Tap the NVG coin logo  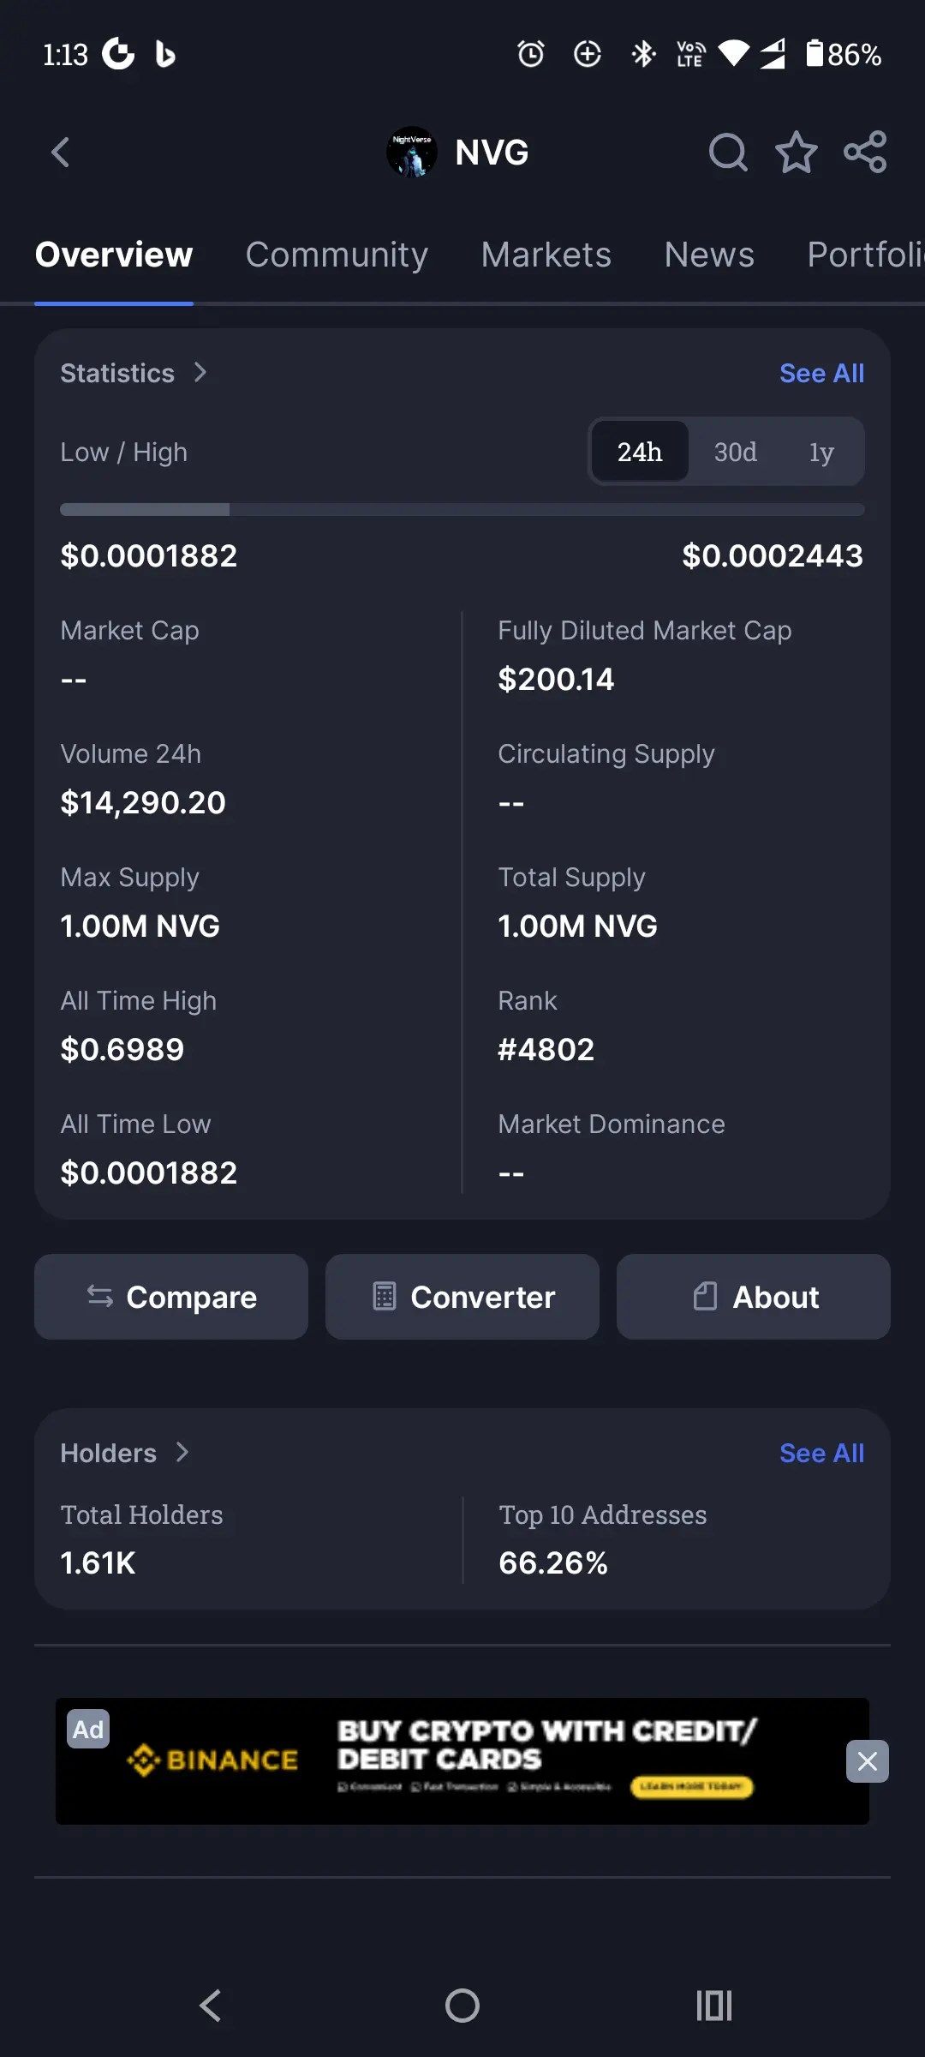coord(412,153)
